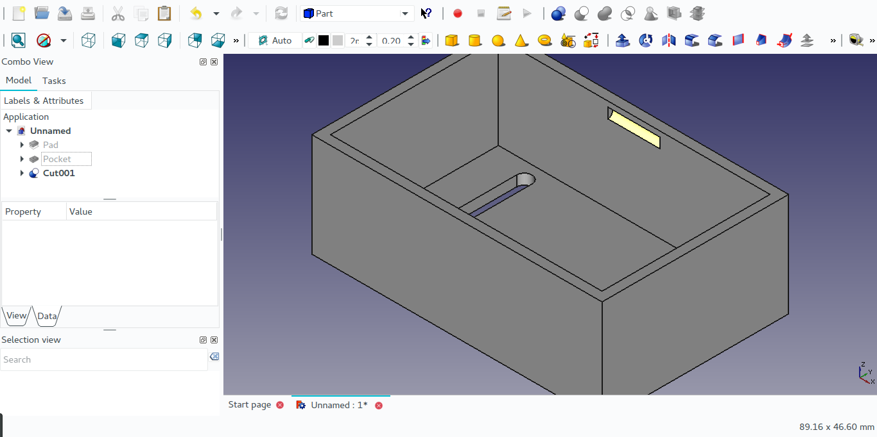
Task: Apply the Chamfer edge tool
Action: 715,40
